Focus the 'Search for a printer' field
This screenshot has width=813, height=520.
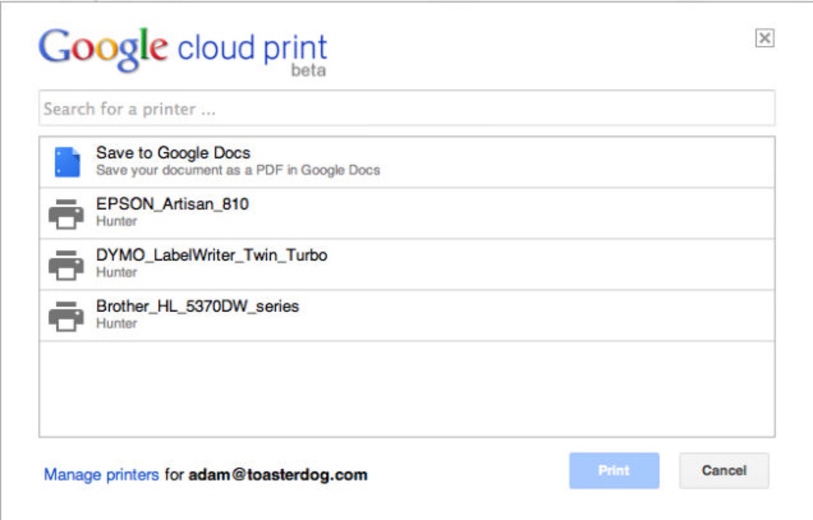pyautogui.click(x=406, y=108)
